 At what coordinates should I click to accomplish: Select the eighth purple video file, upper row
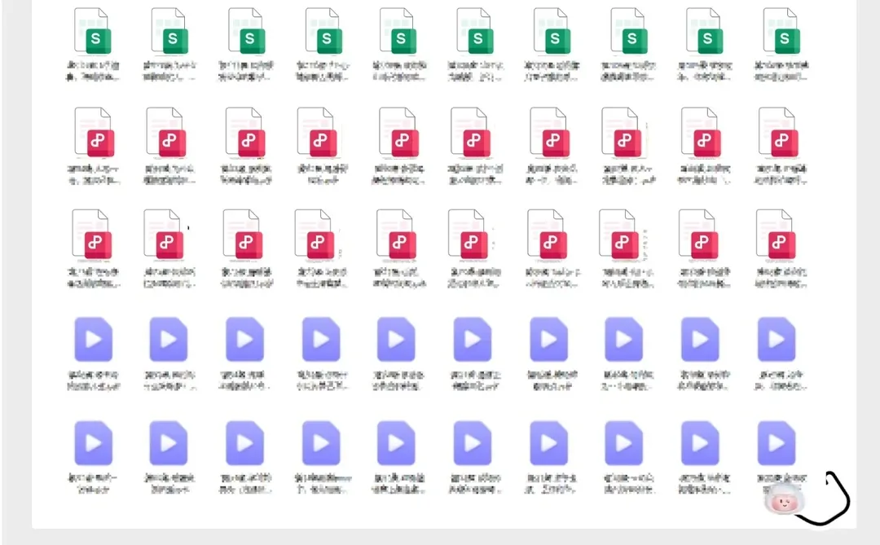coord(623,339)
